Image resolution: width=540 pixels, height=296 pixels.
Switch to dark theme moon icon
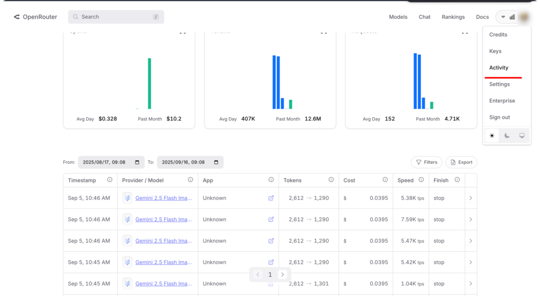pyautogui.click(x=507, y=136)
